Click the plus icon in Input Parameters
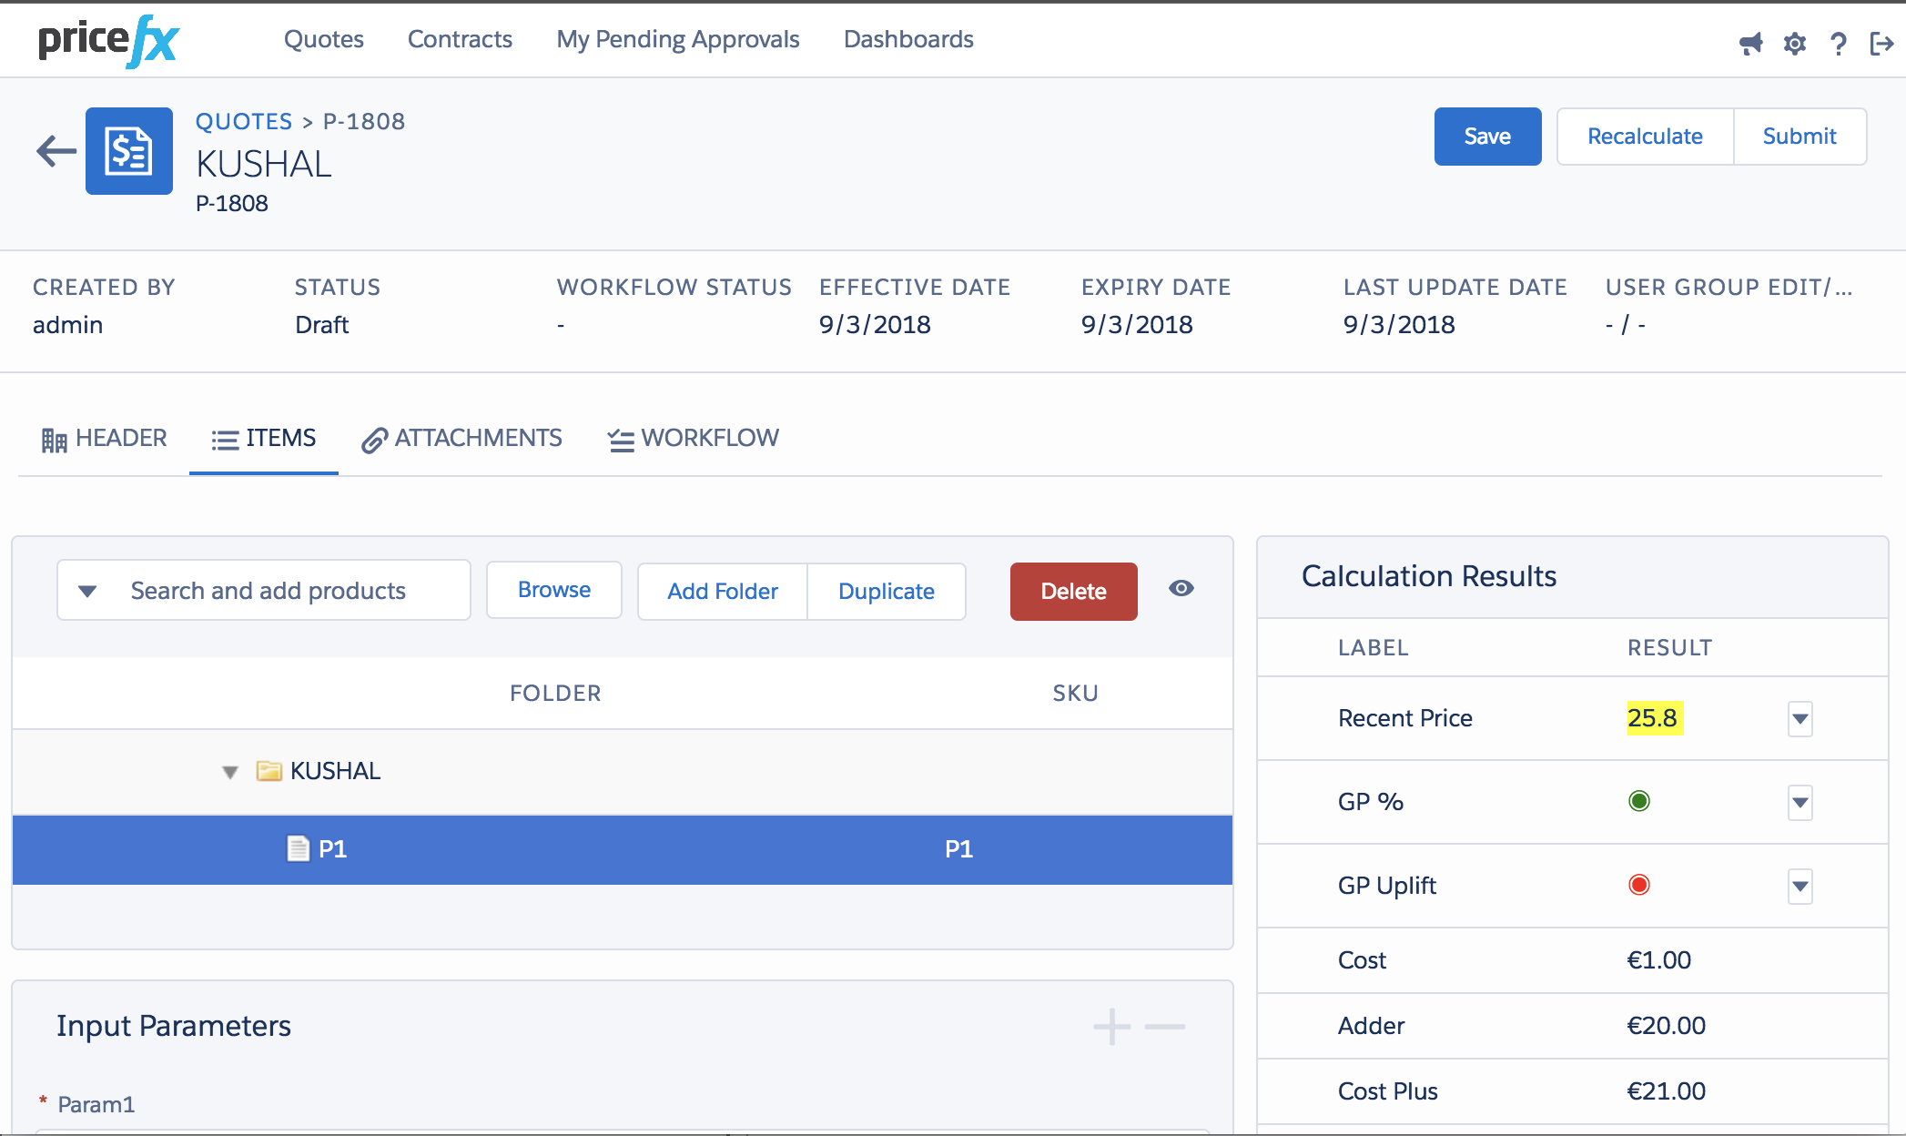 (1111, 1027)
